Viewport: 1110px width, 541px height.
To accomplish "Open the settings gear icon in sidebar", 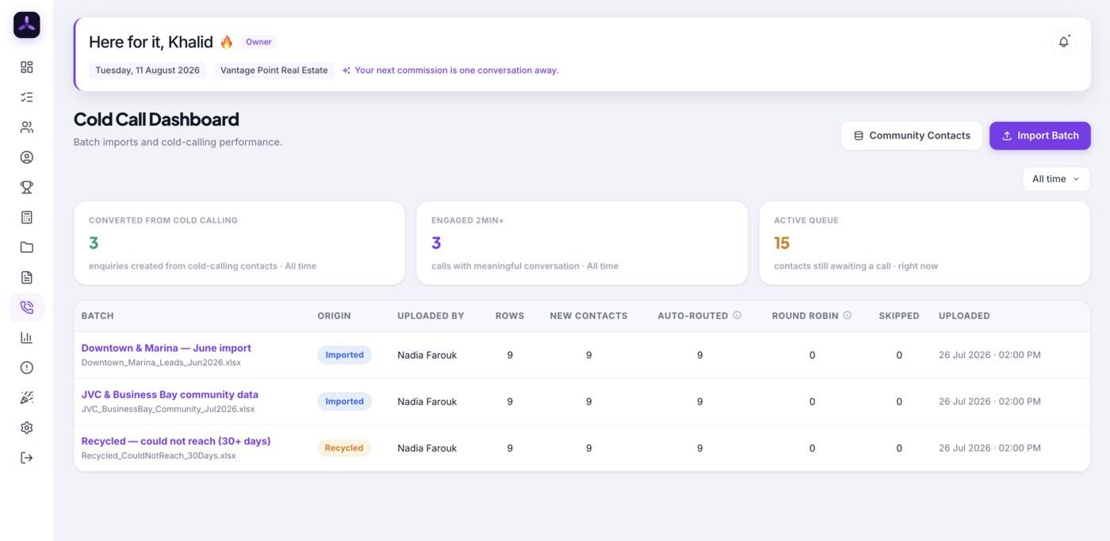I will coord(27,428).
